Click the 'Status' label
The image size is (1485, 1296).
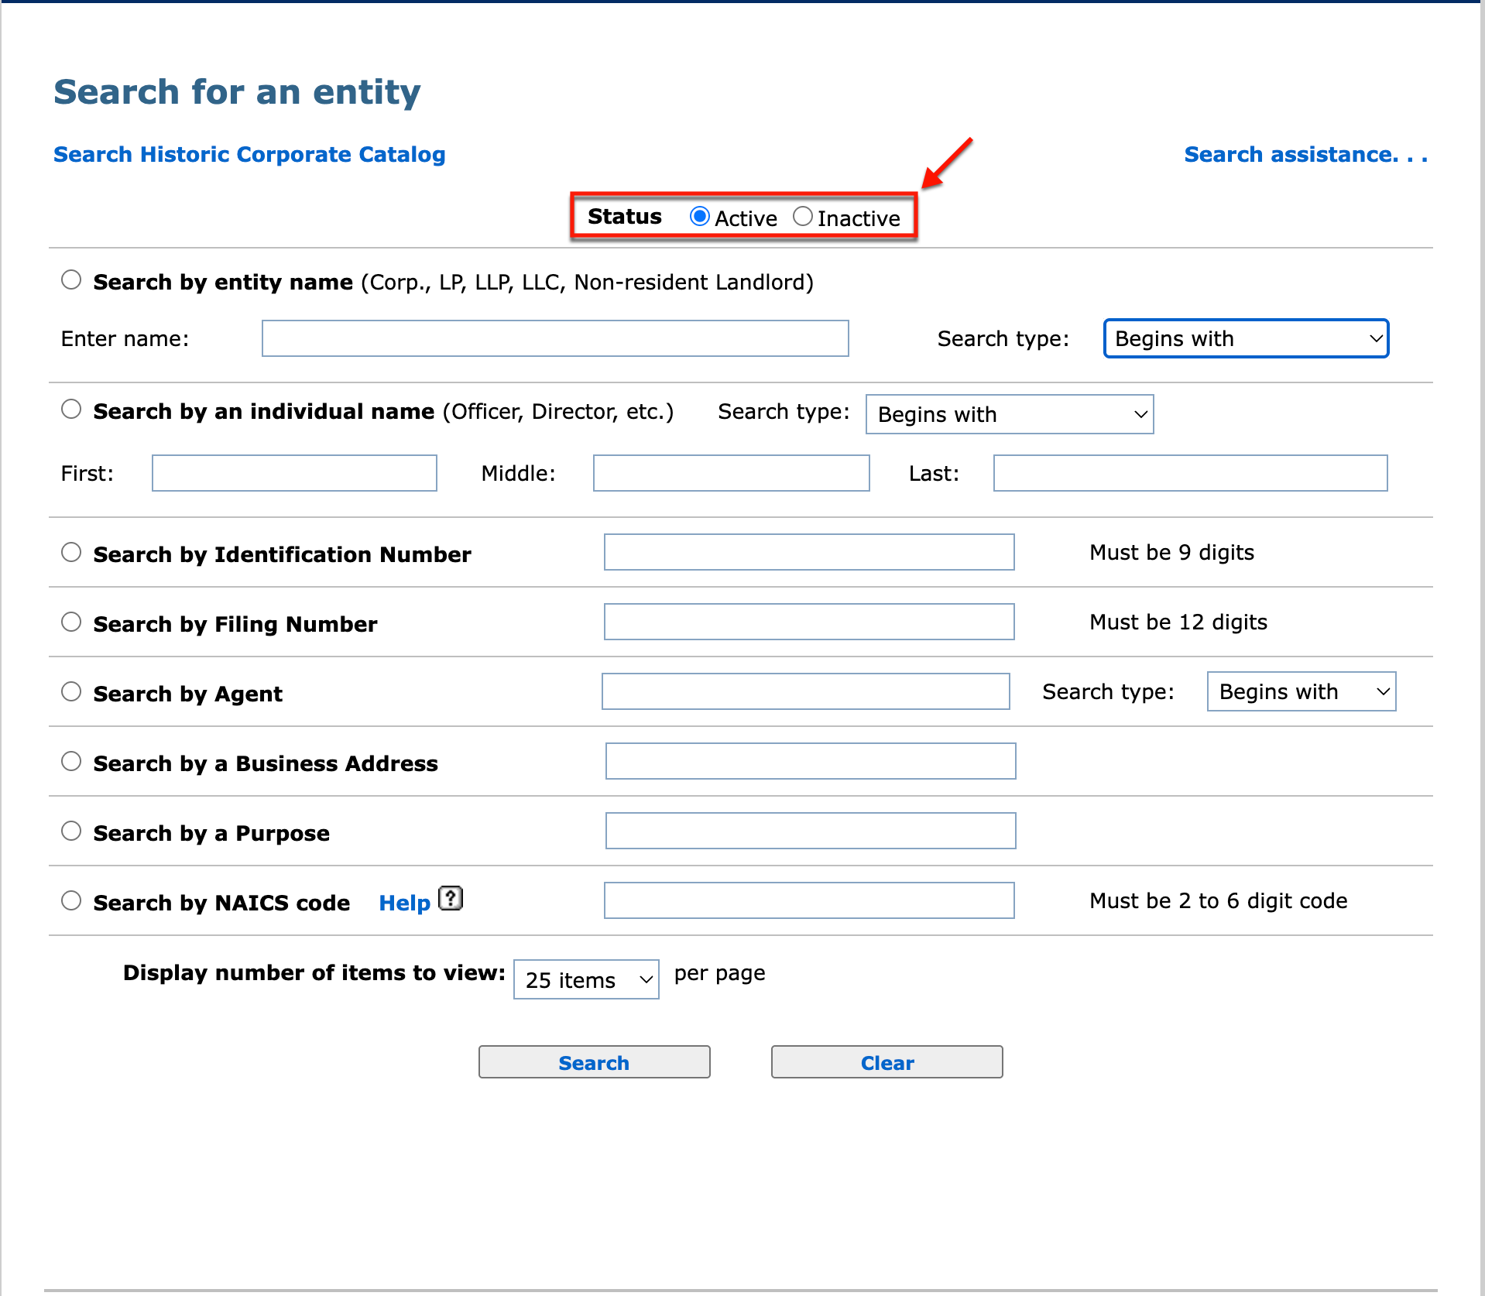(x=625, y=217)
